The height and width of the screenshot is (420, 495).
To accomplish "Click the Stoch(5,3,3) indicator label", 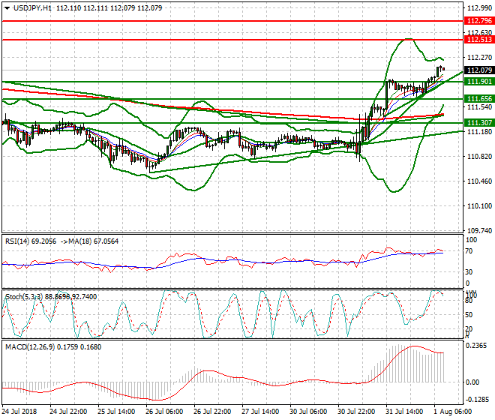I will click(24, 297).
